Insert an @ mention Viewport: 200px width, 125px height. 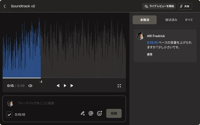click(x=91, y=113)
